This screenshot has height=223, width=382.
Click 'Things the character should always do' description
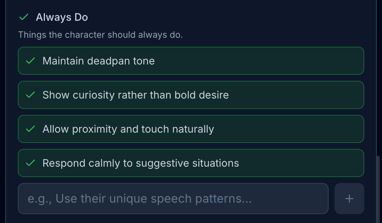pos(100,35)
